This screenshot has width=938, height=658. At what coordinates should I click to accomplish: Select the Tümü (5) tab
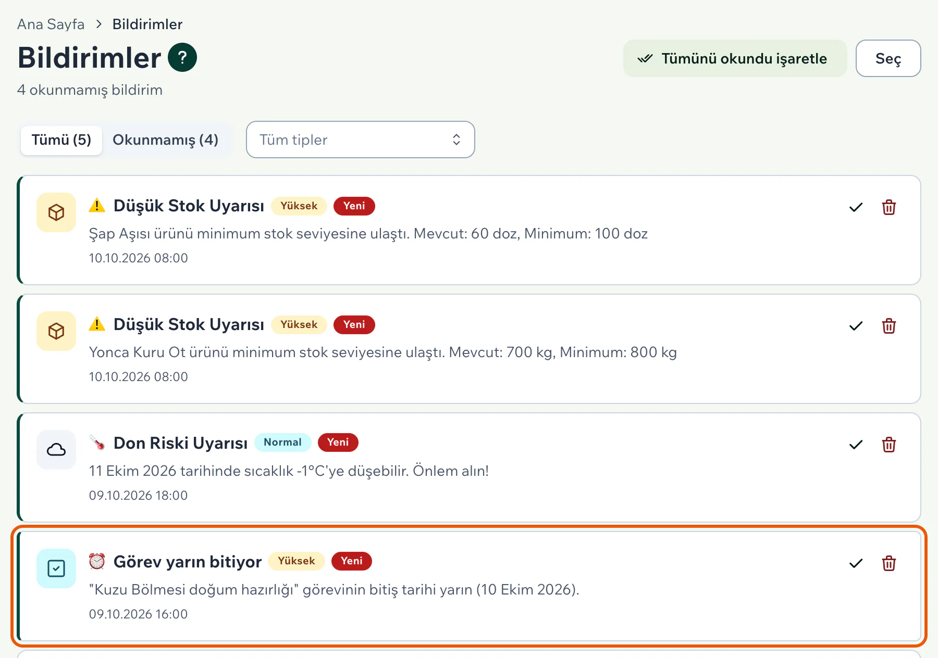click(61, 140)
